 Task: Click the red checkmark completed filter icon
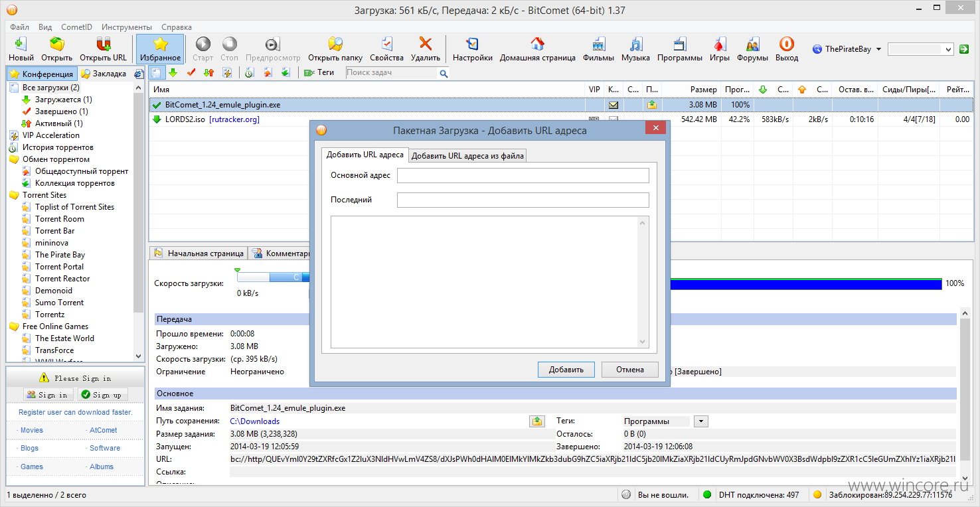click(191, 72)
